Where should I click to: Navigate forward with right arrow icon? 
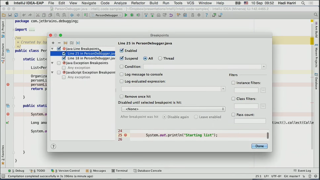click(x=78, y=15)
